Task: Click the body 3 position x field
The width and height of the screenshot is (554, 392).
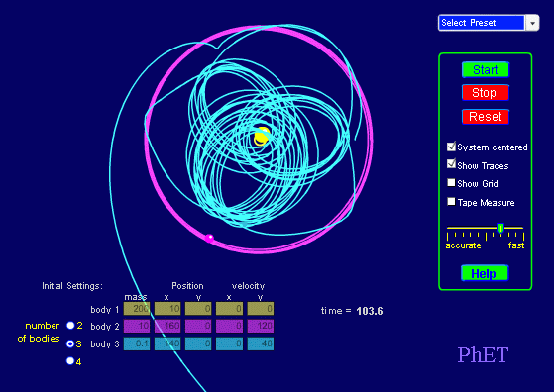Action: 167,343
